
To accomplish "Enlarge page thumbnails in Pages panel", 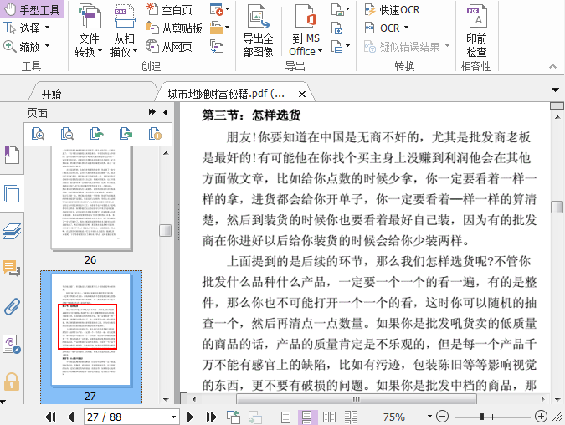I will point(38,134).
